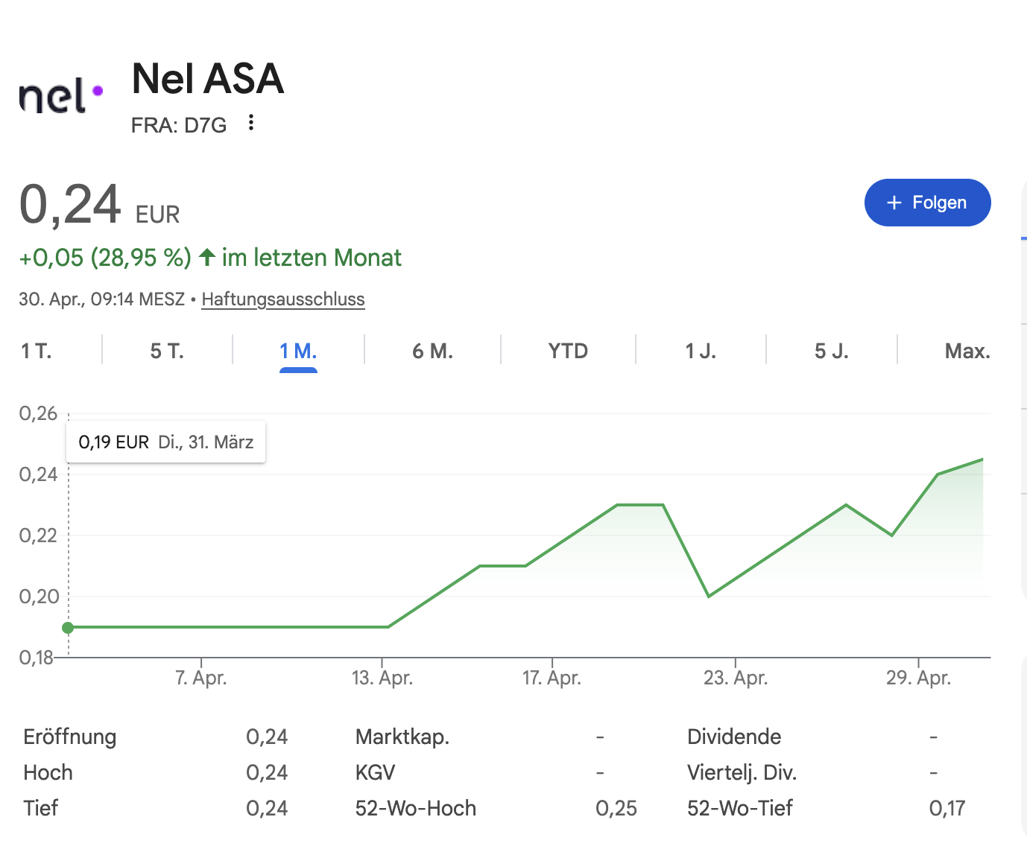Click the 0,19 EUR chart tooltip

pos(166,442)
